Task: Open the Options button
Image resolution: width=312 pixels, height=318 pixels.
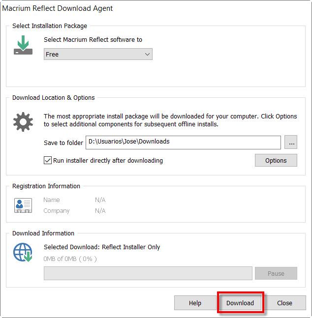Action: (x=276, y=160)
